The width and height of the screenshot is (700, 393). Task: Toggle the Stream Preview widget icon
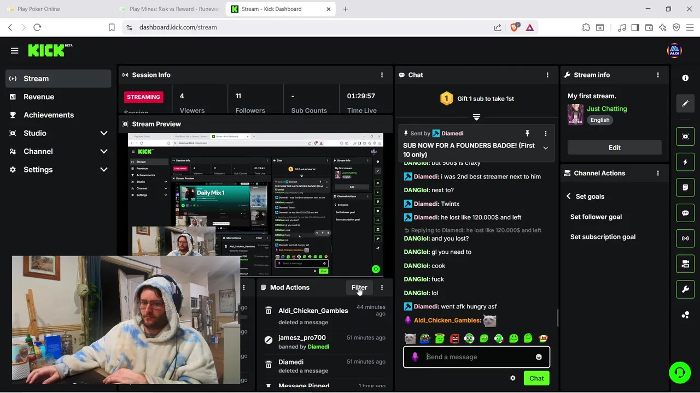coord(685,136)
